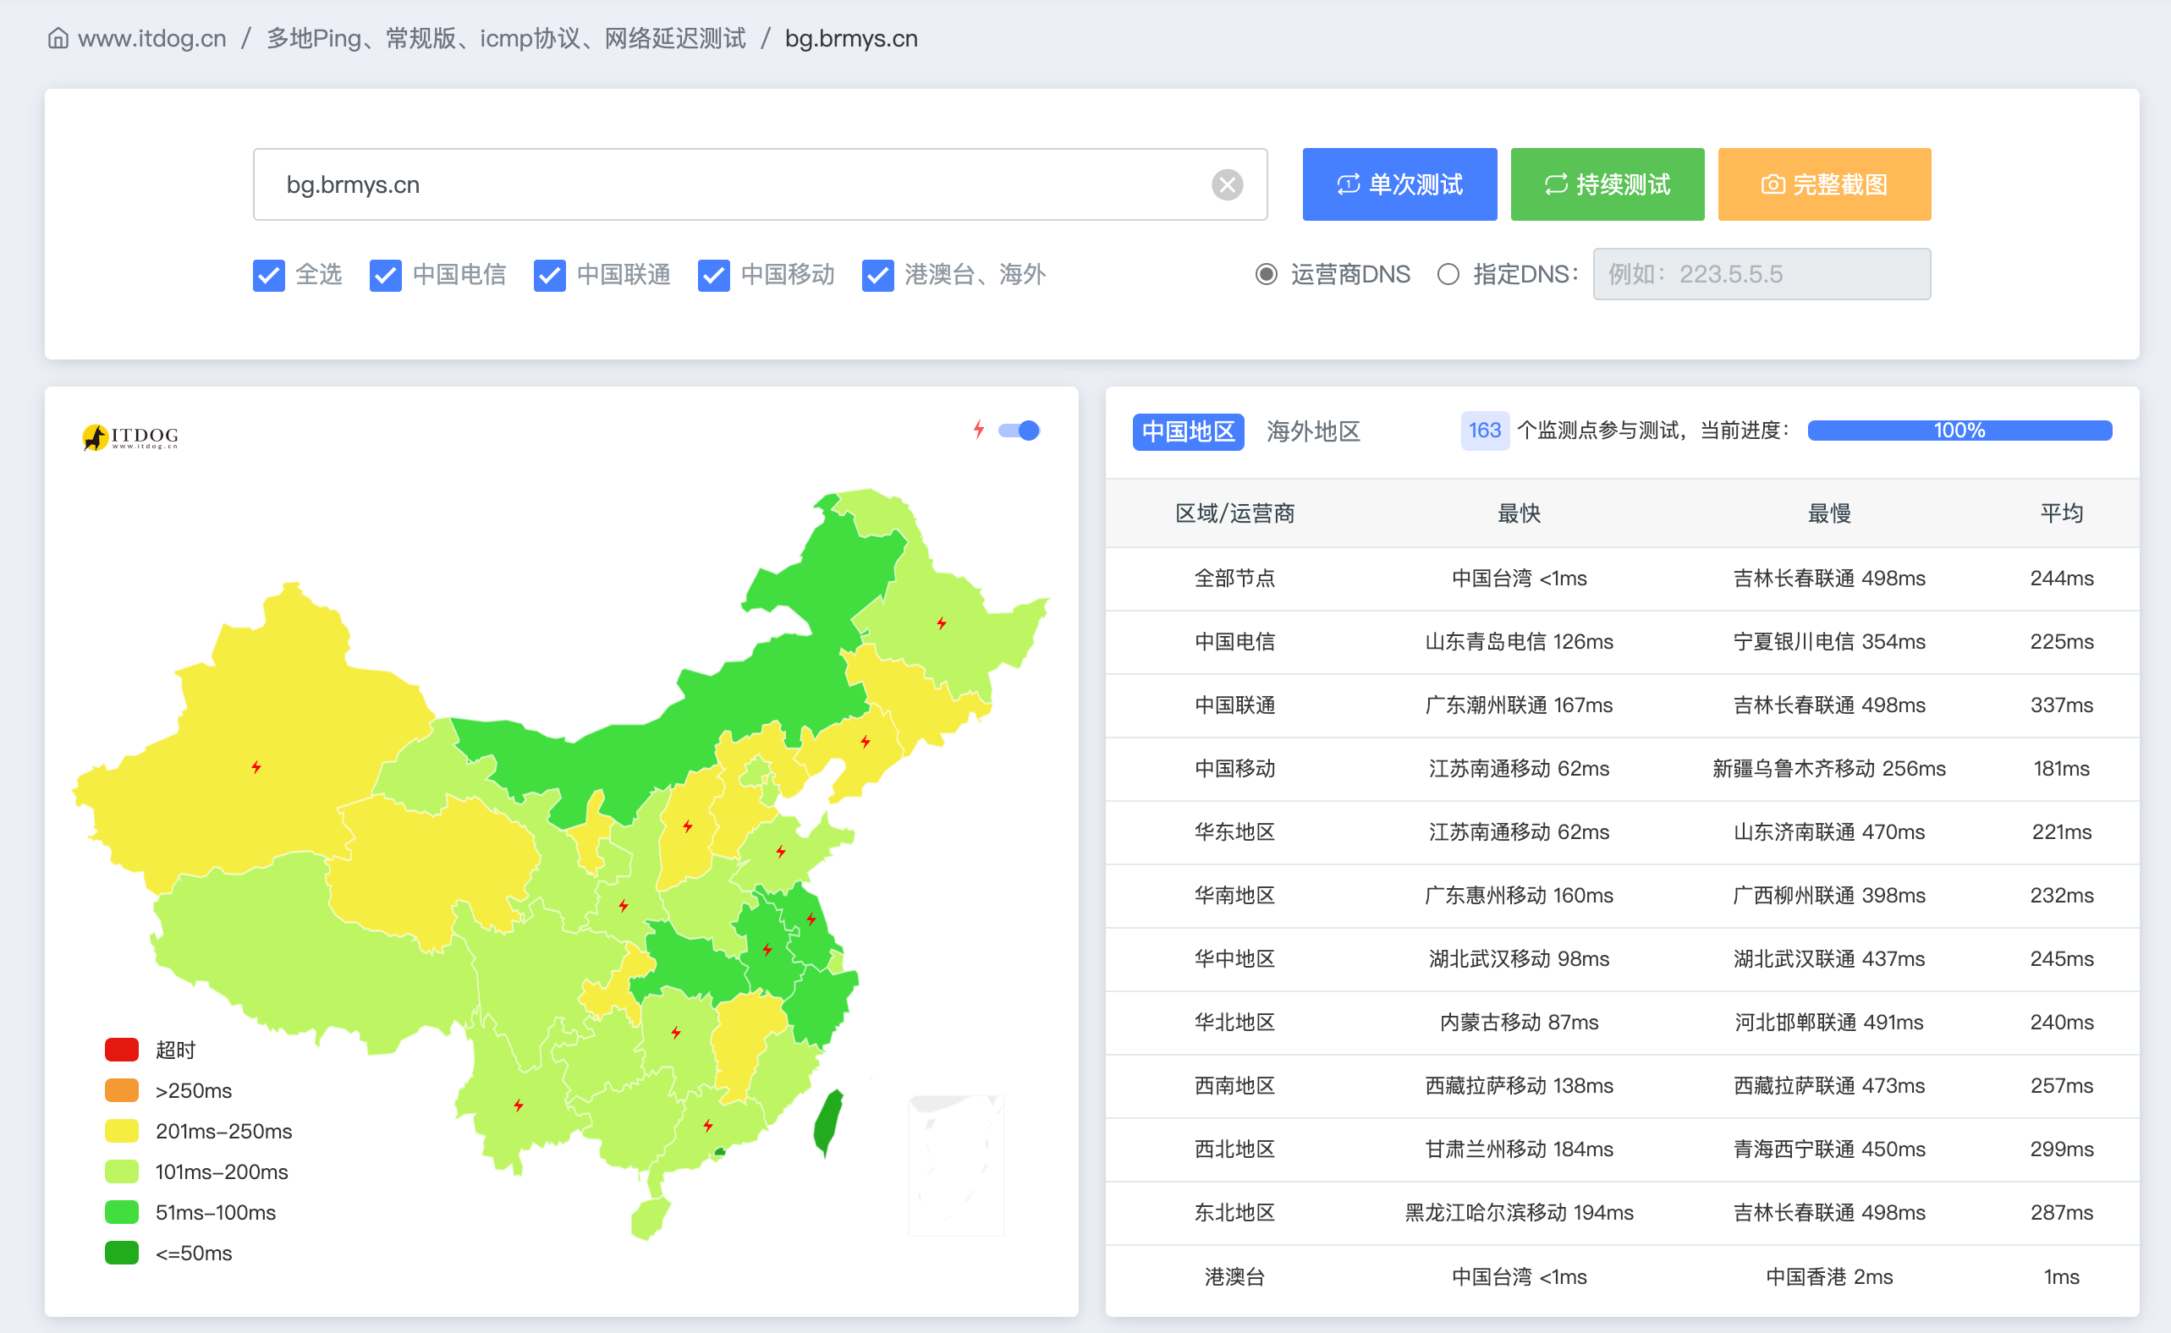
Task: Click the red 超时 legend swatch
Action: click(122, 1050)
